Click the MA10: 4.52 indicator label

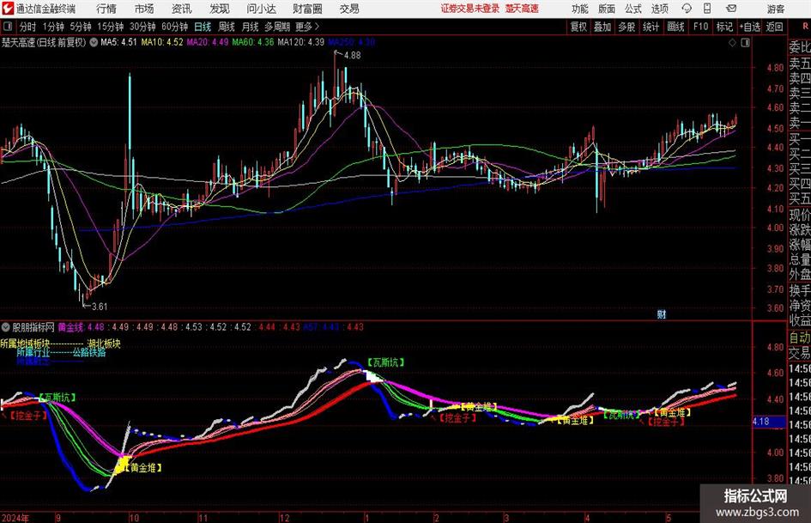(x=162, y=42)
